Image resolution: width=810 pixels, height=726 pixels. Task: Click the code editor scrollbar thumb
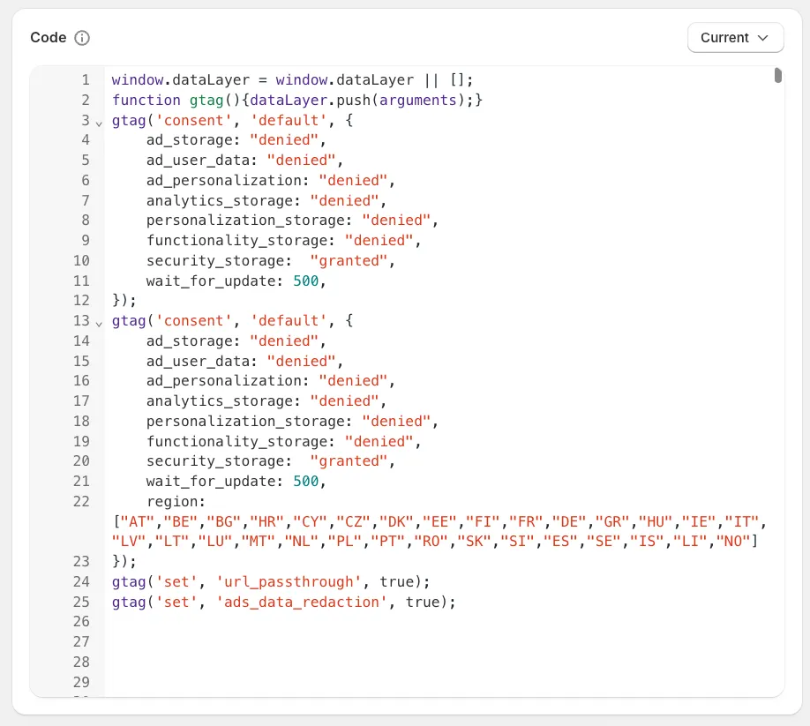pos(777,75)
